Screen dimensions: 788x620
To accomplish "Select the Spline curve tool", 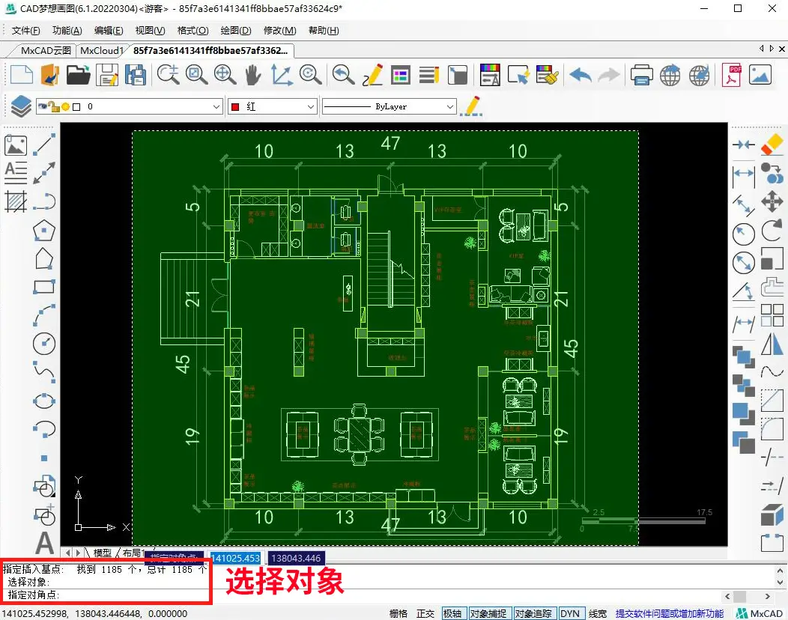I will (44, 372).
